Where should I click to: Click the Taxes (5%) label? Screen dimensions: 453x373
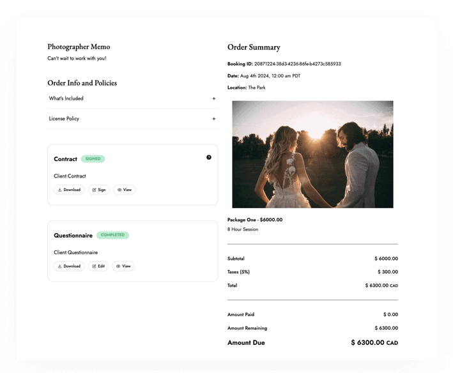click(x=238, y=272)
